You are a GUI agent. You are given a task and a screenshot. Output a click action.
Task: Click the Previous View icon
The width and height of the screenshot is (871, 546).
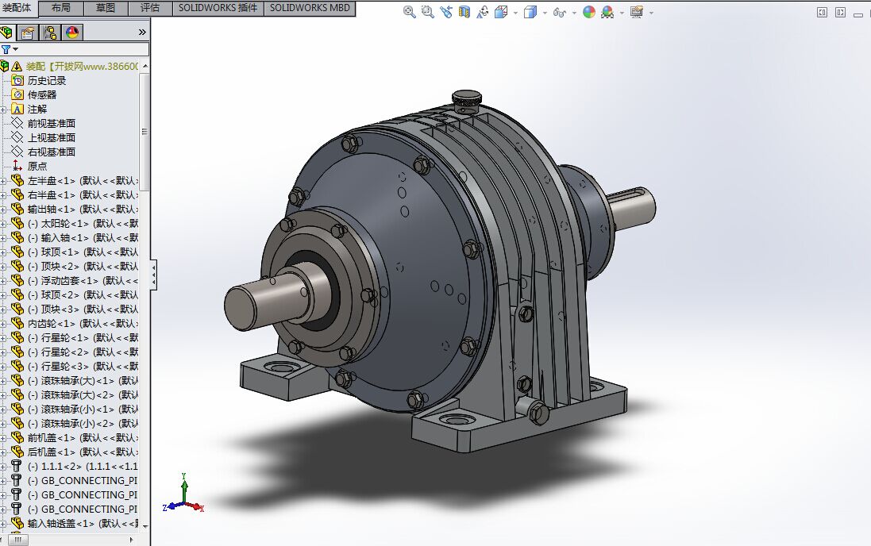[446, 12]
